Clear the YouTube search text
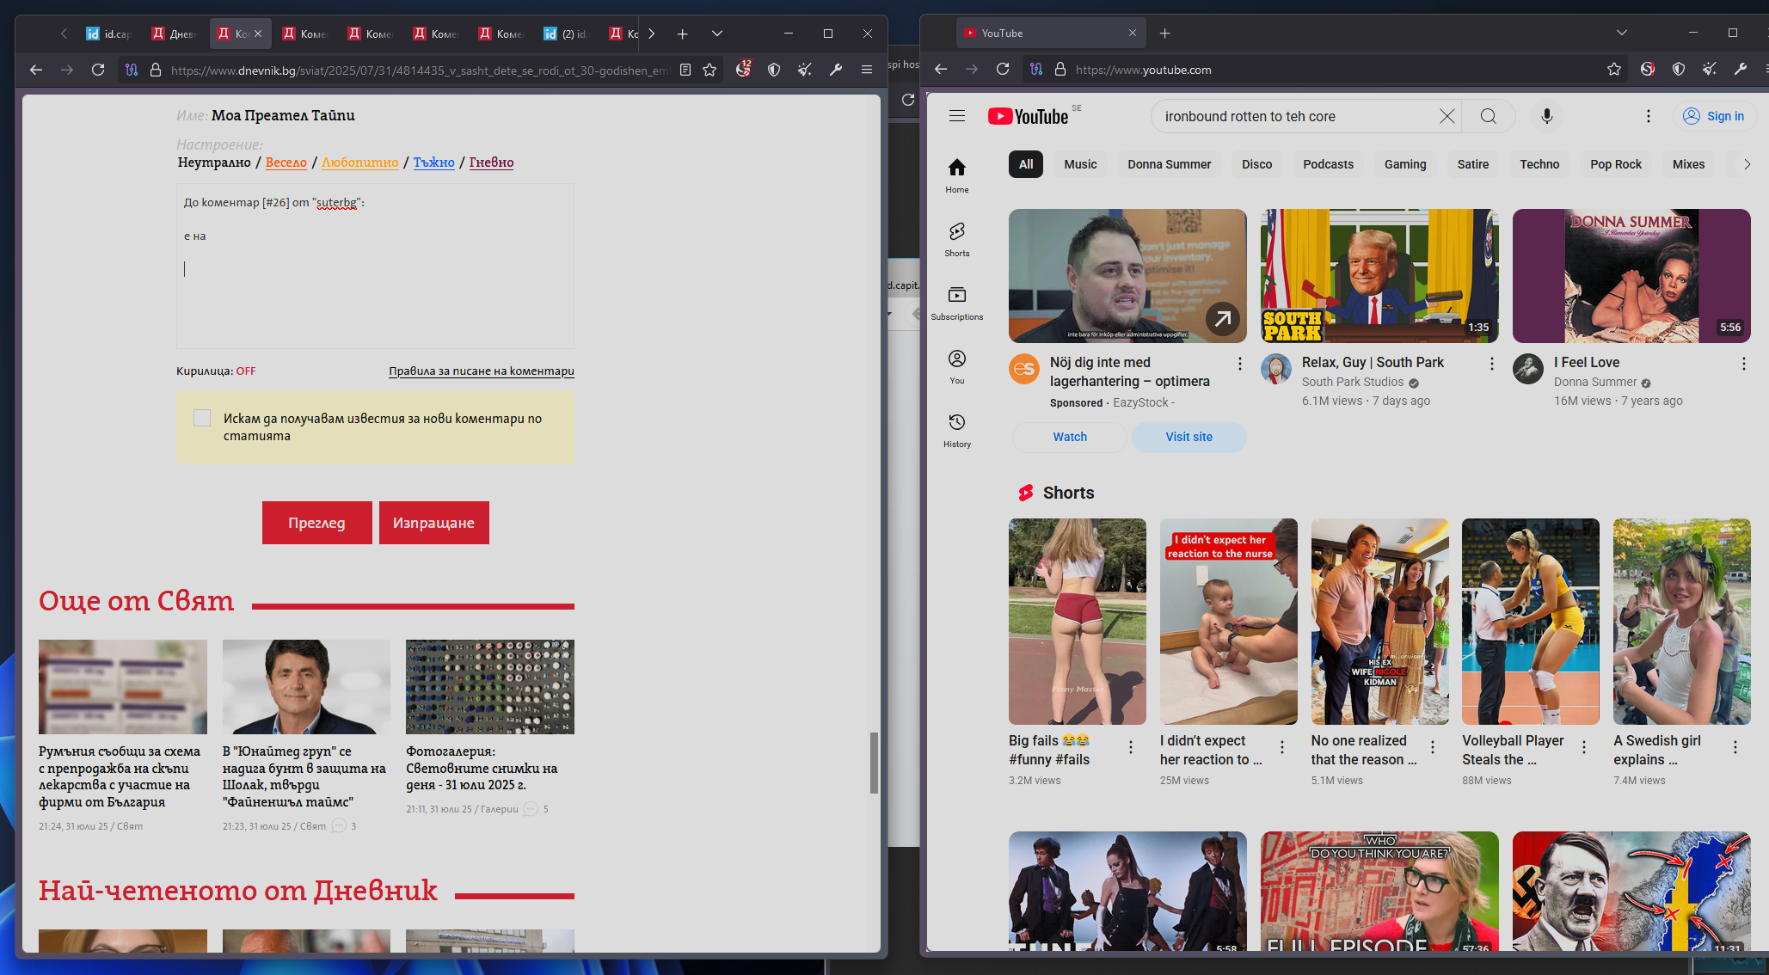 click(1447, 116)
